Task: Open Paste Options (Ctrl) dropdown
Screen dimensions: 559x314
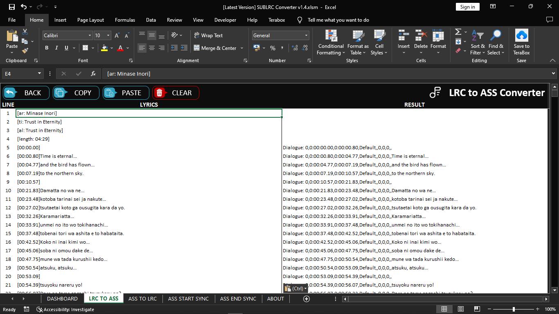Action: click(x=295, y=288)
